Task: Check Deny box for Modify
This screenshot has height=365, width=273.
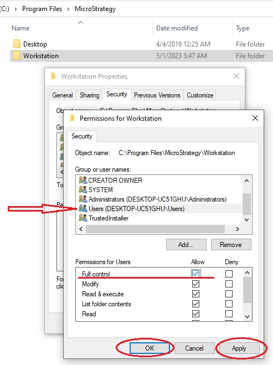Action: pos(229,284)
